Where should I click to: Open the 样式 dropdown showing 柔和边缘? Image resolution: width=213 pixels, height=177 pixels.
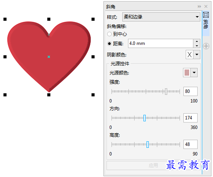point(161,17)
